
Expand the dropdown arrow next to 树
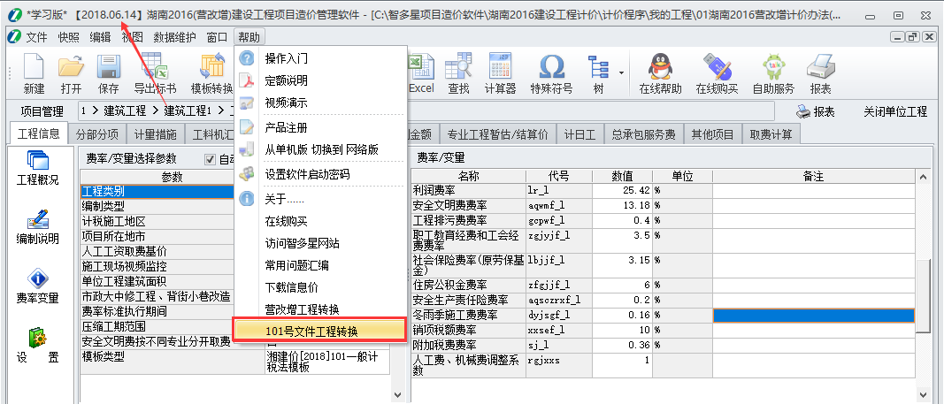pos(622,72)
